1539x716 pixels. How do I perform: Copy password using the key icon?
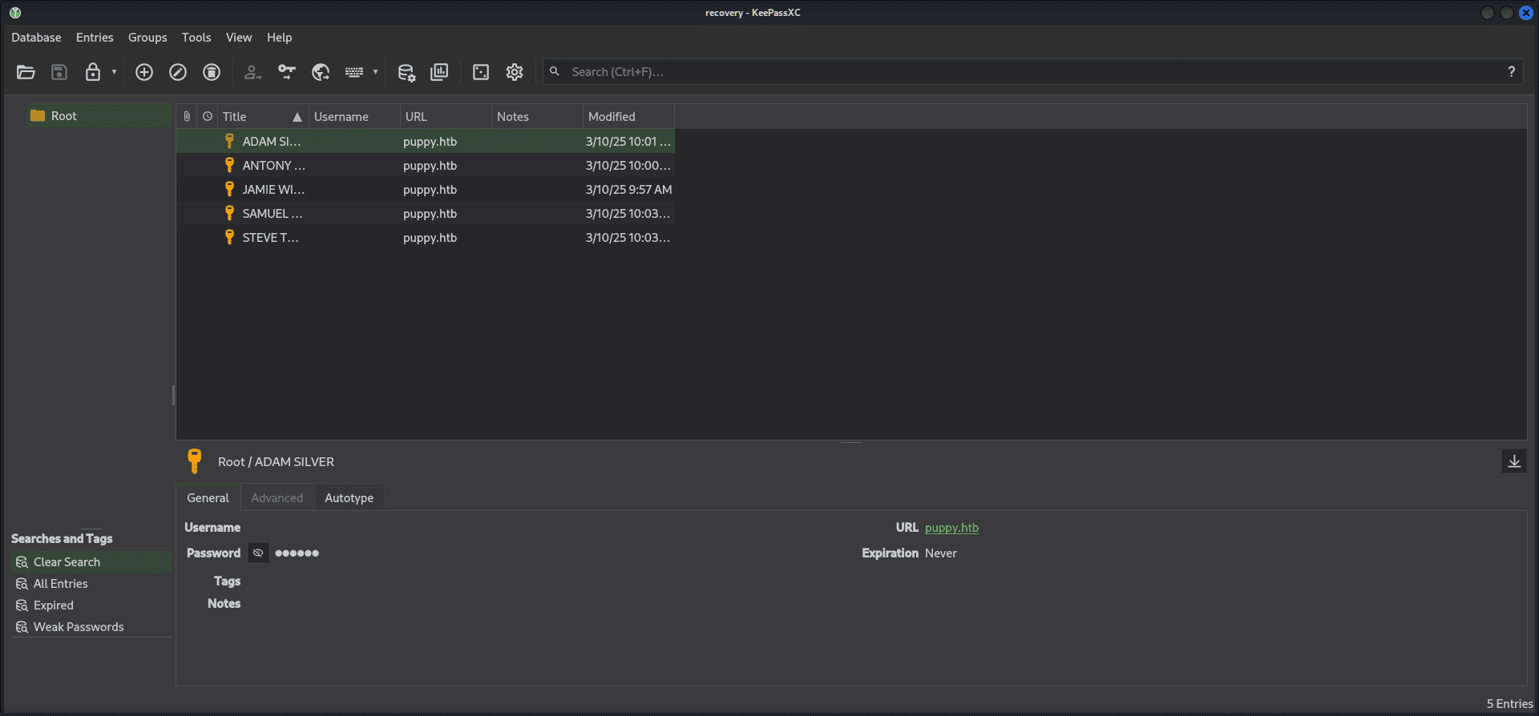click(287, 72)
